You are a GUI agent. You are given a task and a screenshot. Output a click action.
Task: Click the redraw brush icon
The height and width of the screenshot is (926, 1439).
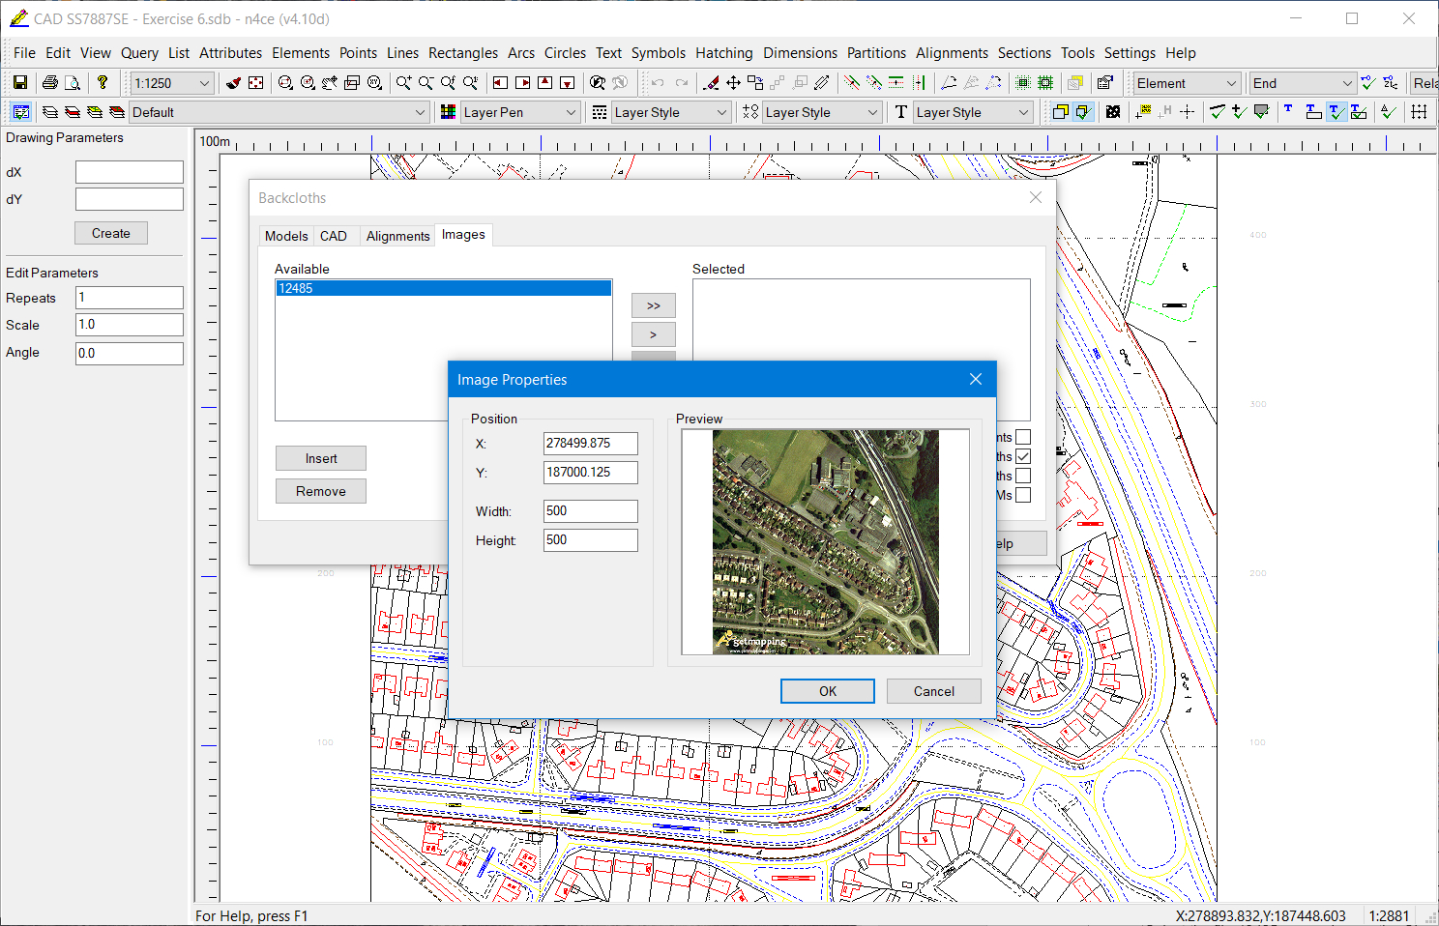233,83
